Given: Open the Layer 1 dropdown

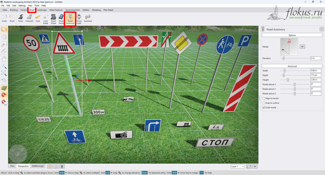Looking at the screenshot, I should pyautogui.click(x=238, y=166).
